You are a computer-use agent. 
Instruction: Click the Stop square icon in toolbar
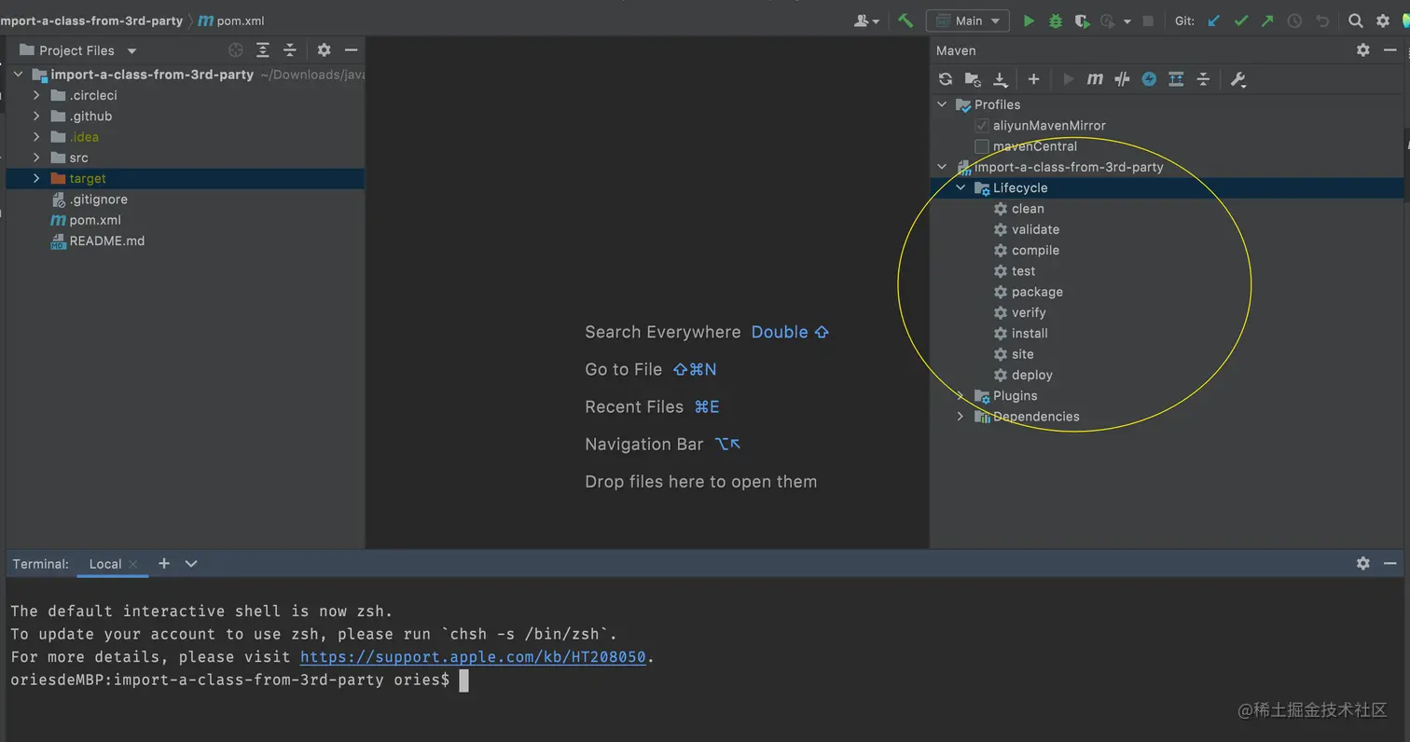(x=1148, y=21)
